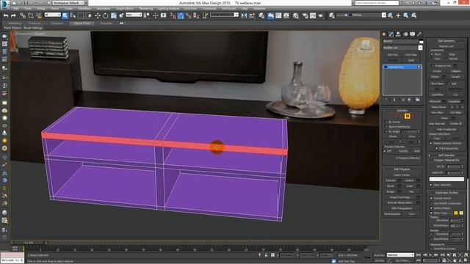The image size is (470, 264).
Task: Click the Render Production teapot icon
Action: (320, 15)
